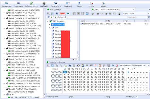The height and width of the screenshot is (99, 150).
Task: Switch to the About/Settings tab
Action: pyautogui.click(x=55, y=10)
